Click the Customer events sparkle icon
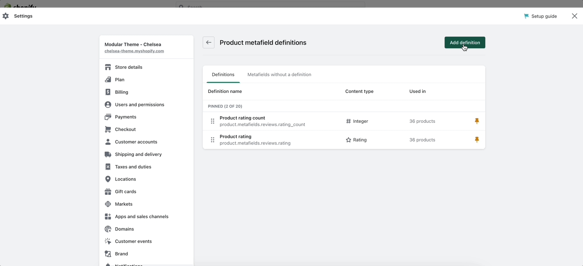This screenshot has height=266, width=583. [x=108, y=241]
